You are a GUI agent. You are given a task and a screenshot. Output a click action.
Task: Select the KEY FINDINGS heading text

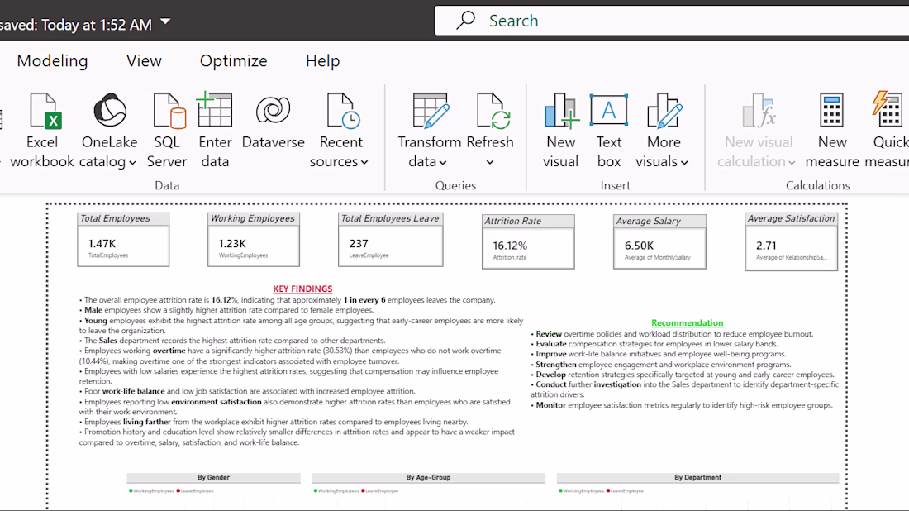[x=302, y=289]
